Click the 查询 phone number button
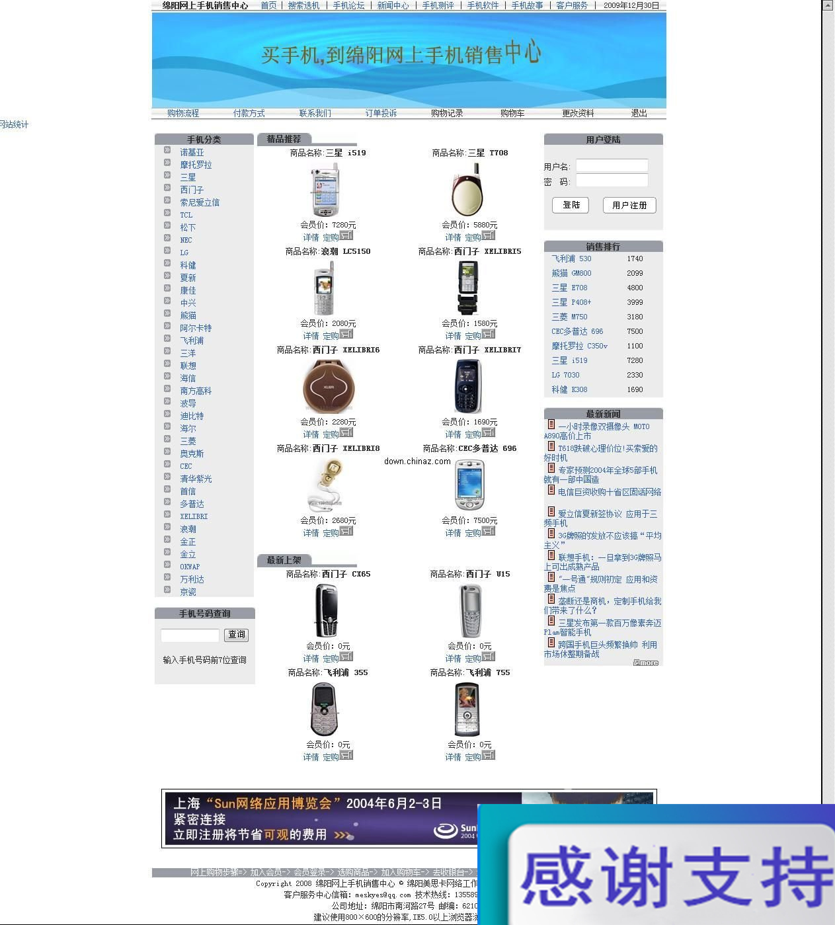The image size is (835, 925). pos(236,635)
